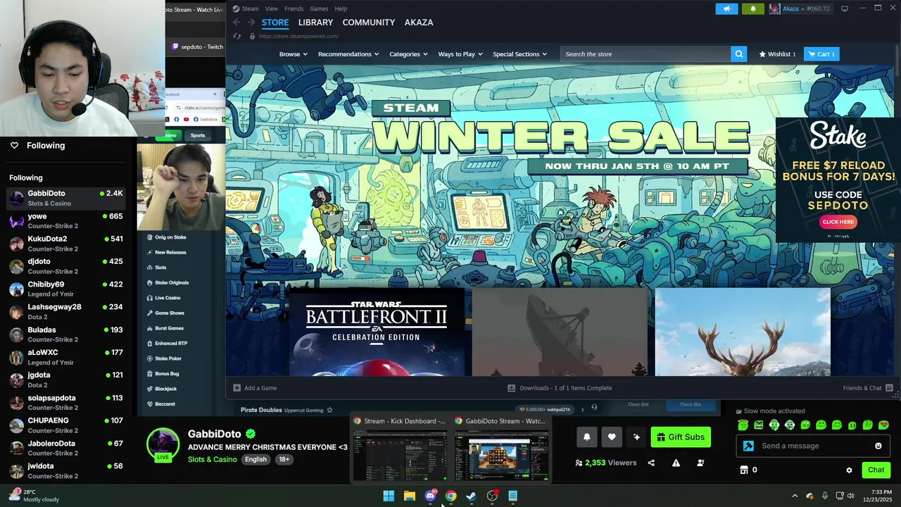Open Notepad taskbar icon

[513, 496]
